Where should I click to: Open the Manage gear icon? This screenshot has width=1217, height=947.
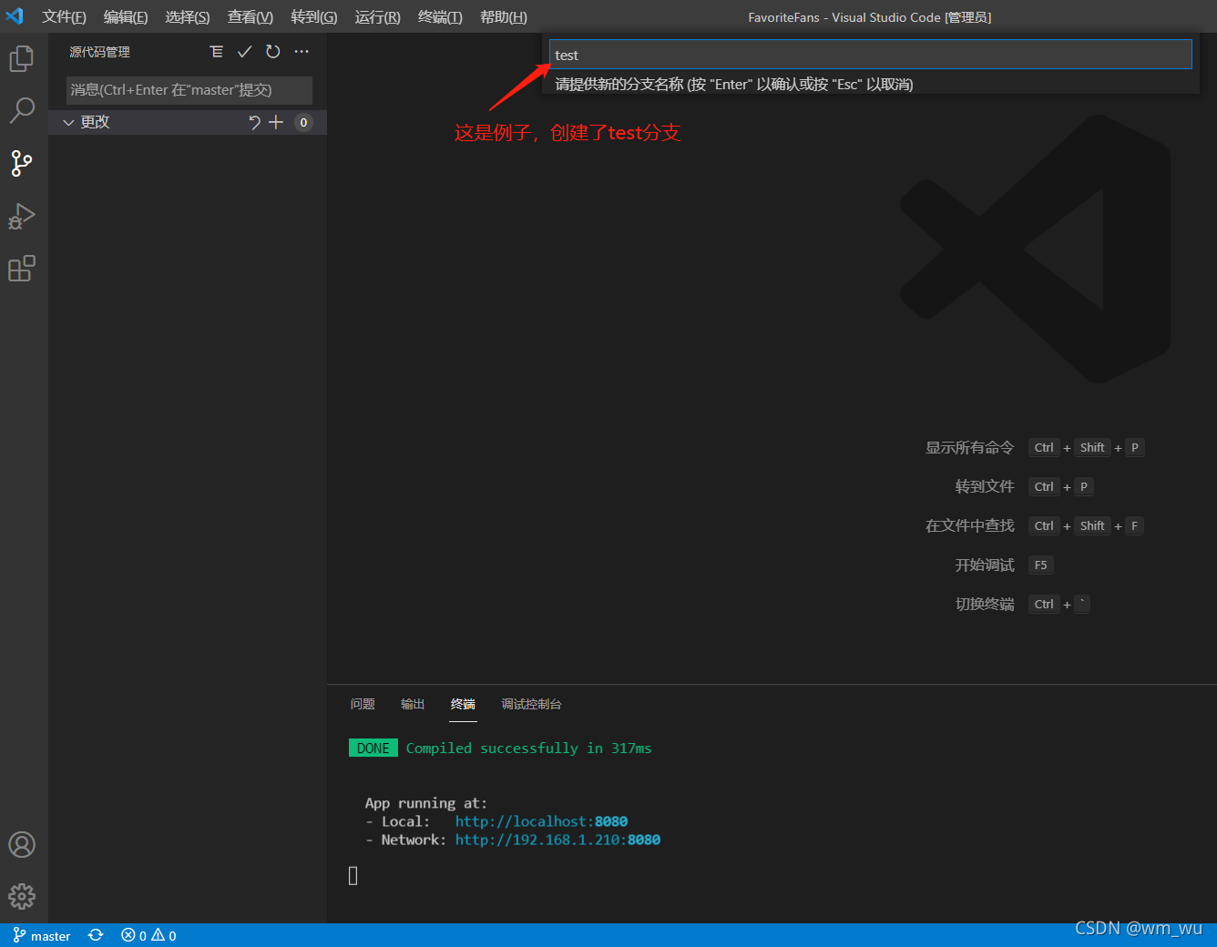[22, 897]
